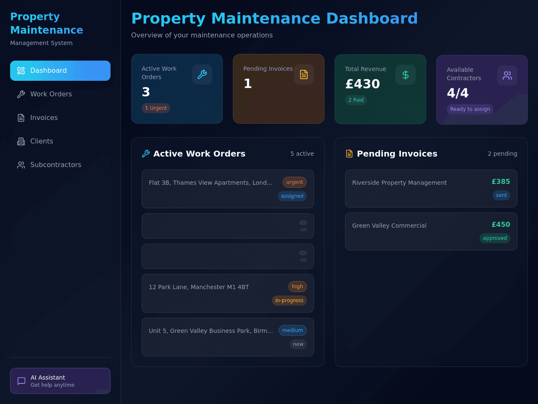Click the in-progress status tag
This screenshot has width=538, height=404.
pos(289,300)
